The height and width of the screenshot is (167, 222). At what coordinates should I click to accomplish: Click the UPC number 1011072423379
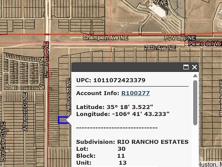(119, 80)
